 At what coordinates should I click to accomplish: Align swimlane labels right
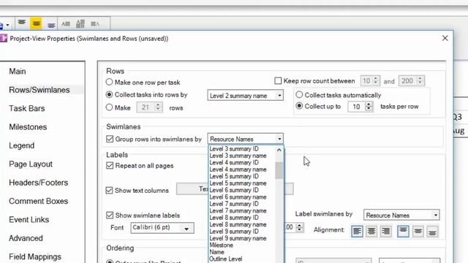(x=386, y=231)
